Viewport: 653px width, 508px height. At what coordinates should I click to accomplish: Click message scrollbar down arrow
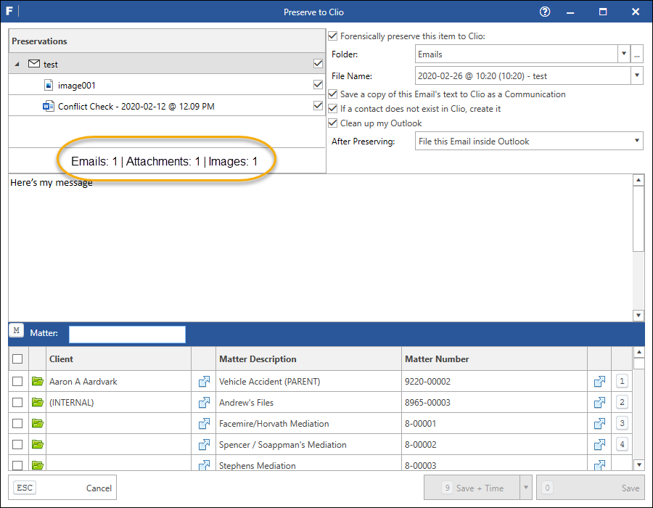tap(638, 315)
